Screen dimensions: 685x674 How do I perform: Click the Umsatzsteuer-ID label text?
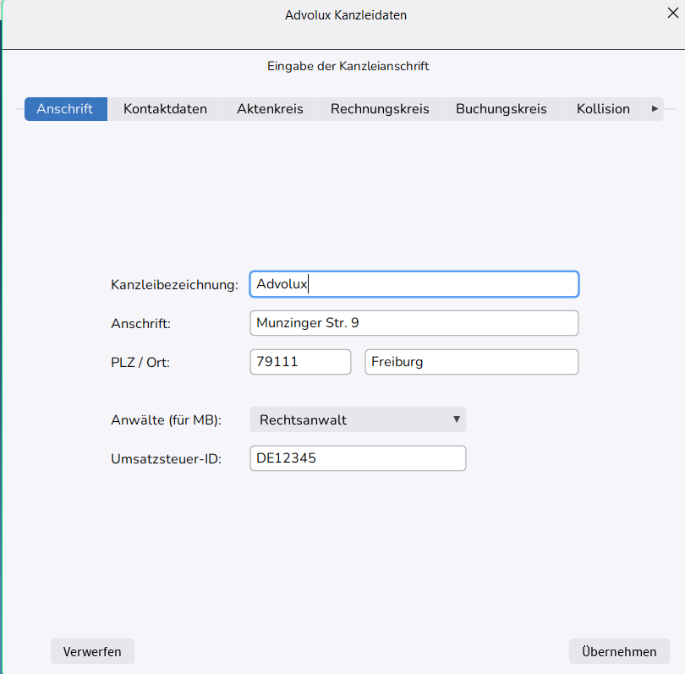pos(166,459)
